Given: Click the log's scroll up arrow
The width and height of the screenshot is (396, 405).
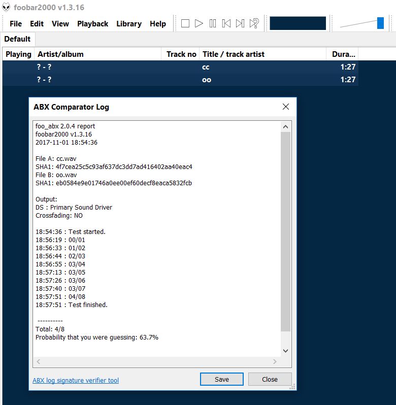Looking at the screenshot, I should pos(285,126).
